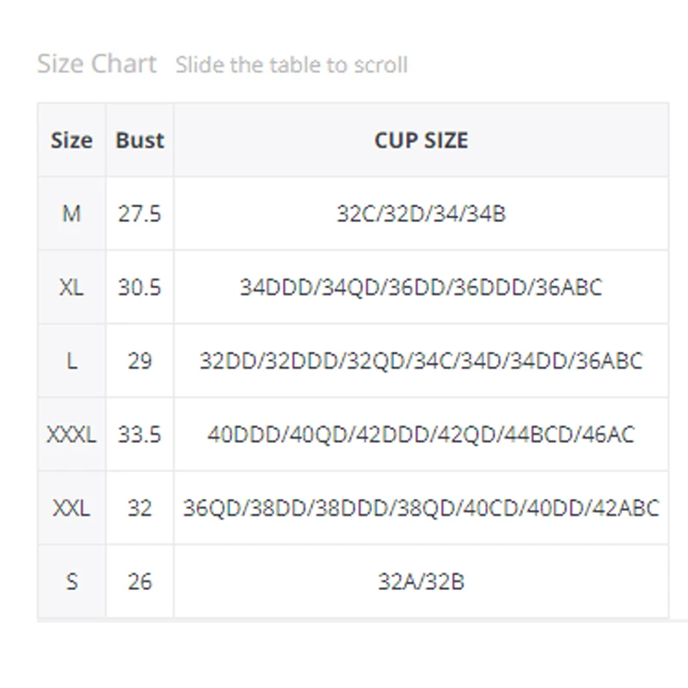Viewport: 688px width, 688px height.
Task: Click the 27.5 bust value
Action: coord(139,213)
